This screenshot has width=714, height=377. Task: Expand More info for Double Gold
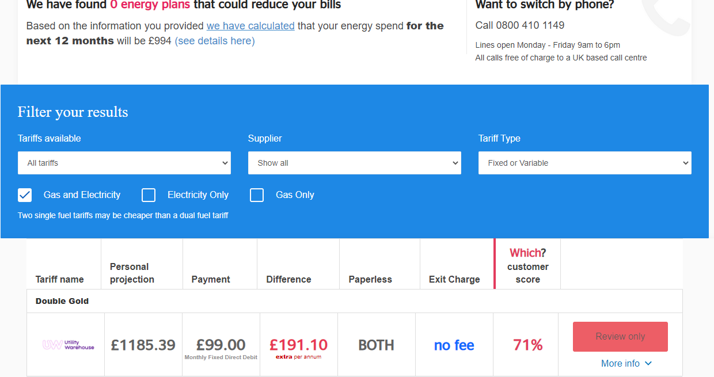tap(620, 363)
